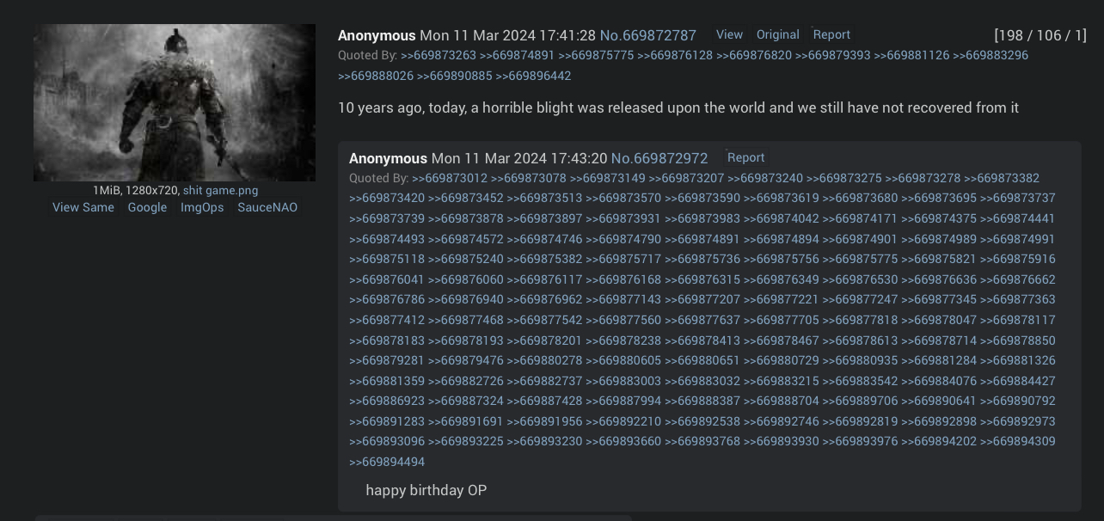The height and width of the screenshot is (521, 1104).
Task: Report the reply post No.669872972
Action: (745, 157)
